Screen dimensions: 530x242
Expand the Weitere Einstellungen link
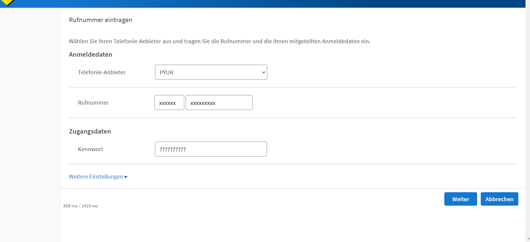96,177
